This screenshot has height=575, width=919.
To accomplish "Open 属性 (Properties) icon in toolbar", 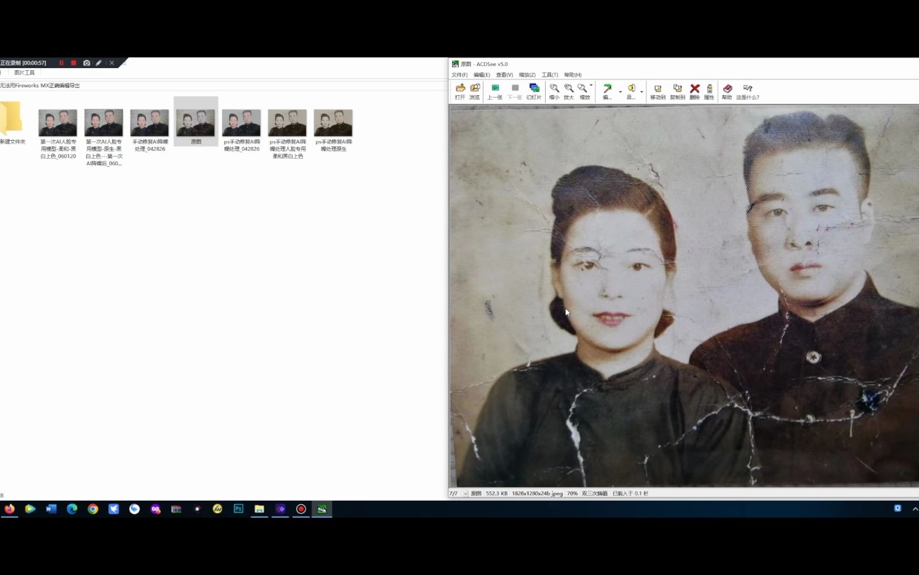I will click(709, 91).
